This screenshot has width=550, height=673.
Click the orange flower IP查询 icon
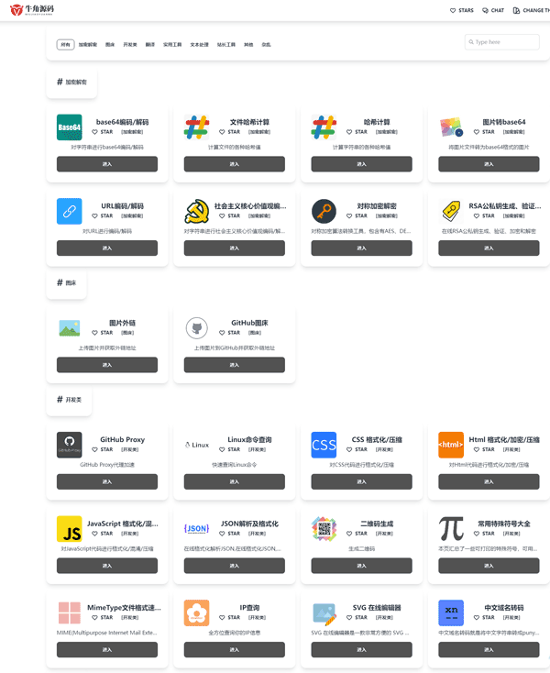pos(196,612)
